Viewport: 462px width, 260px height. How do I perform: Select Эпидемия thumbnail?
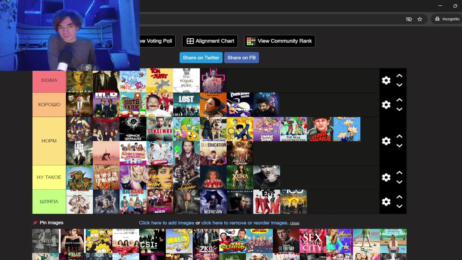pyautogui.click(x=160, y=129)
